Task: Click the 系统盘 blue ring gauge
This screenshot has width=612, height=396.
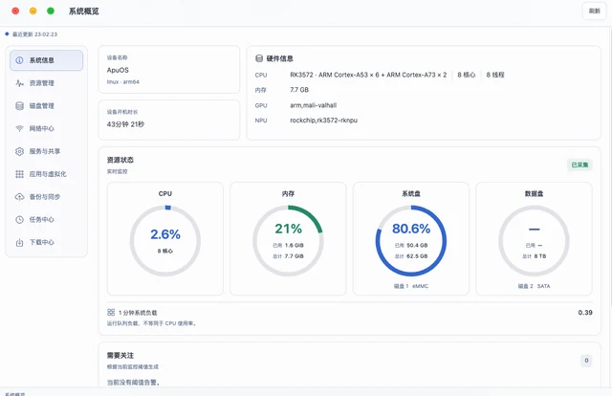Action: click(x=411, y=241)
